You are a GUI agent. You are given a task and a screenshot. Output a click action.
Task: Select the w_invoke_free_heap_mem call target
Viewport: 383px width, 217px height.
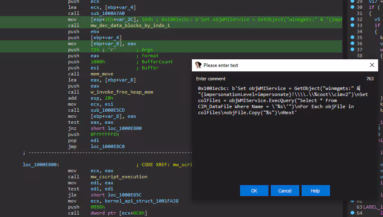pyautogui.click(x=122, y=92)
